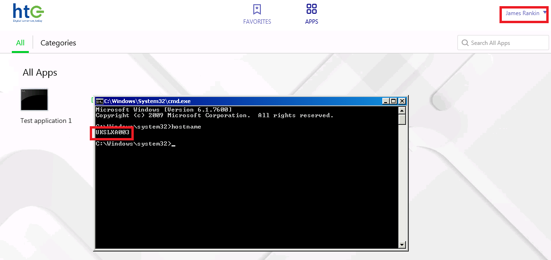Focus the Search All Apps field
Viewport: 551px width, 260px height.
pyautogui.click(x=503, y=43)
